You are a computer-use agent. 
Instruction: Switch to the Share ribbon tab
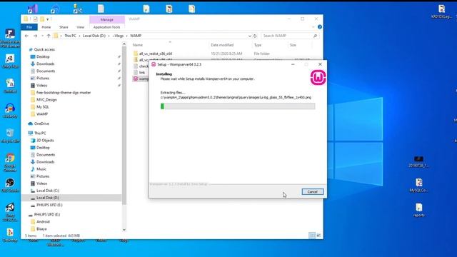[x=64, y=27]
